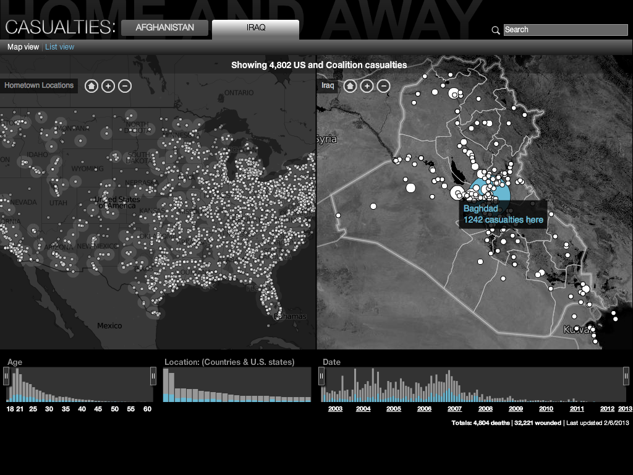Select the Iraq tab
Viewport: 633px width, 475px height.
tap(255, 28)
